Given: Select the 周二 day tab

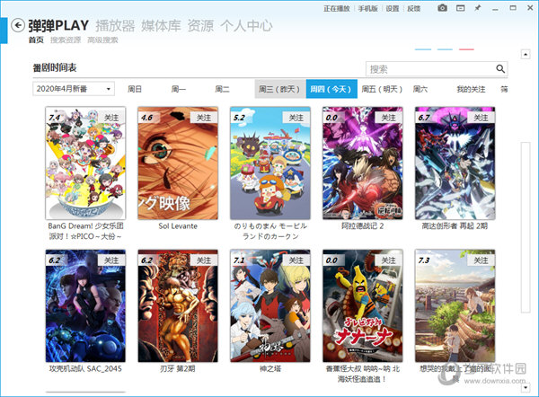Looking at the screenshot, I should [222, 89].
